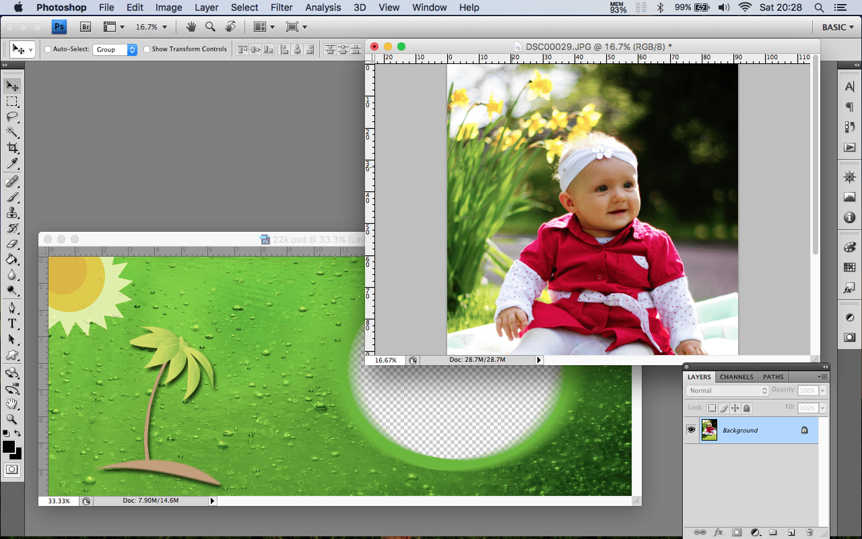Open the Filter menu
The image size is (862, 539).
point(281,7)
